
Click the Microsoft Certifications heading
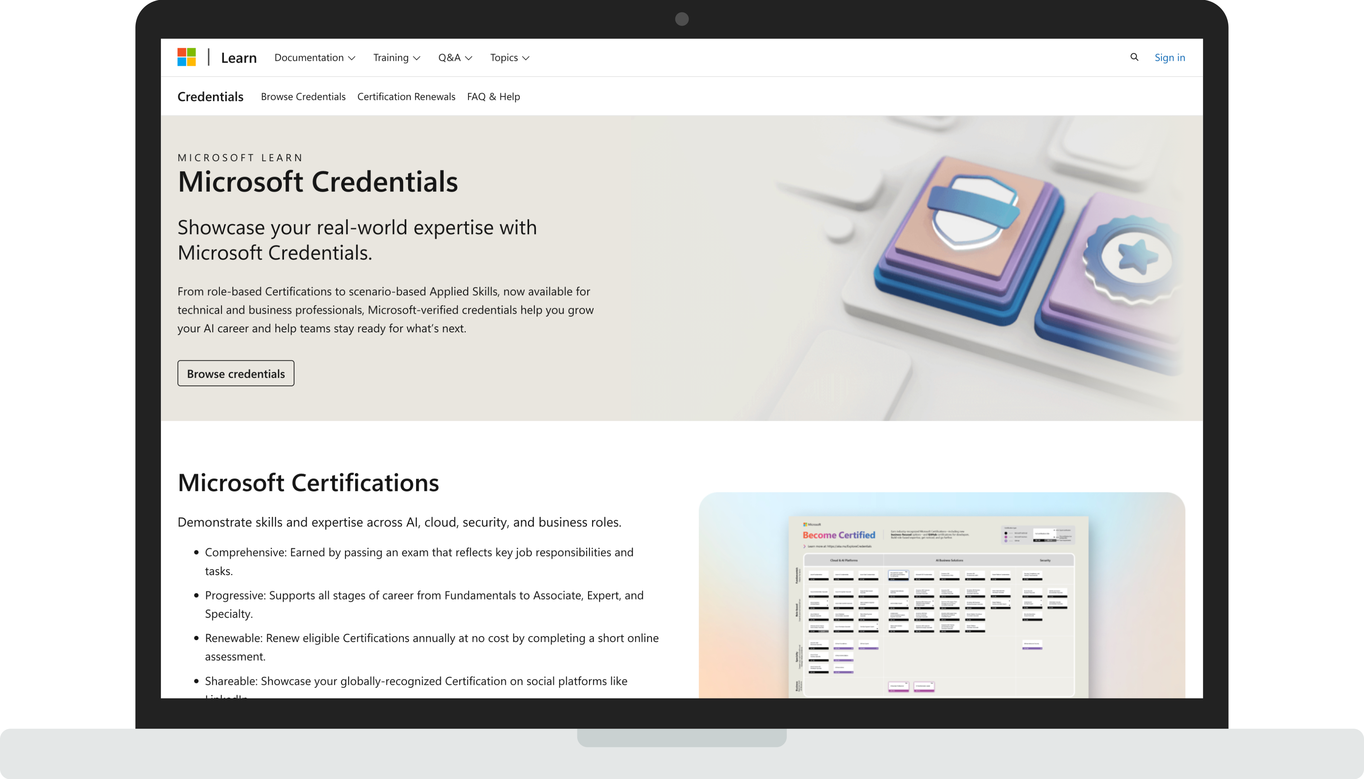coord(308,483)
